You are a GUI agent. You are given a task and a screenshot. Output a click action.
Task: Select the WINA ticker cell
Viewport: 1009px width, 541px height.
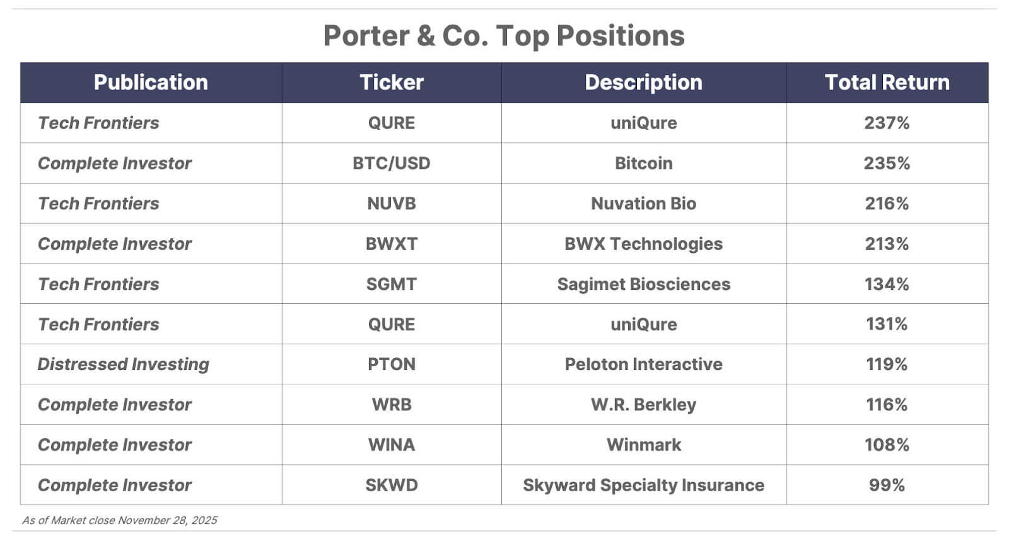(x=392, y=445)
